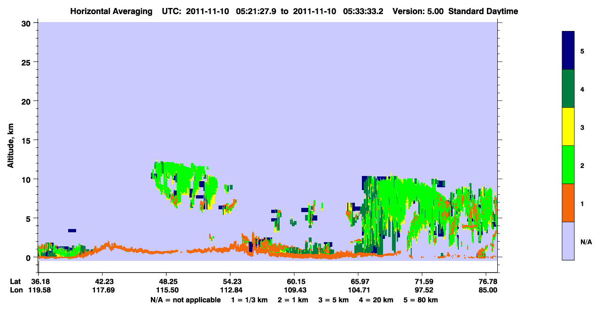Click the '5 = 80 km' legend text
The height and width of the screenshot is (313, 611).
421,300
